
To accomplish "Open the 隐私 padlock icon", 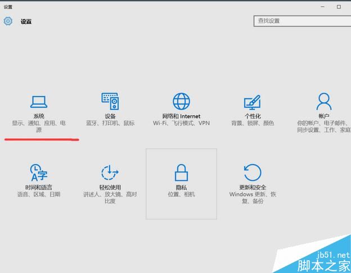I will [x=181, y=172].
